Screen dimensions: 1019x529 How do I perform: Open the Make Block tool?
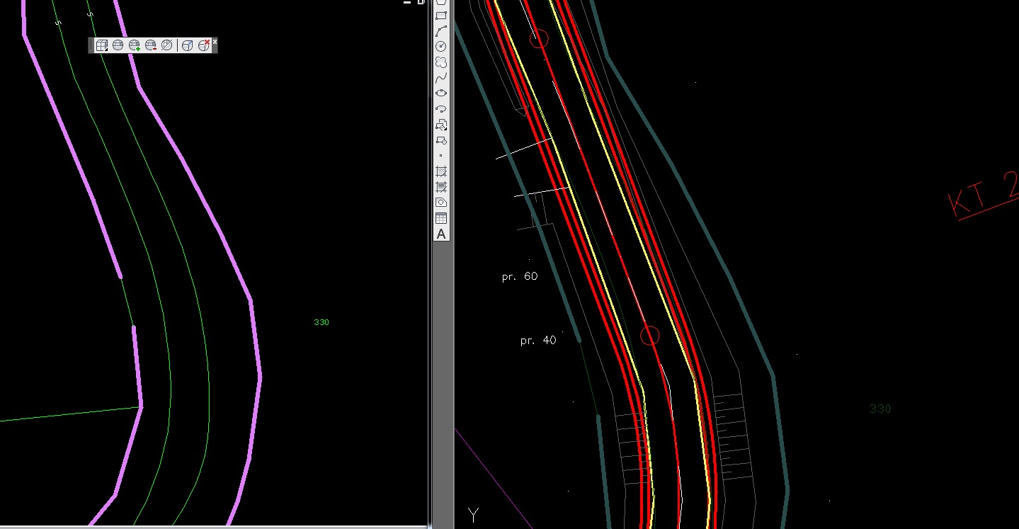(x=441, y=140)
